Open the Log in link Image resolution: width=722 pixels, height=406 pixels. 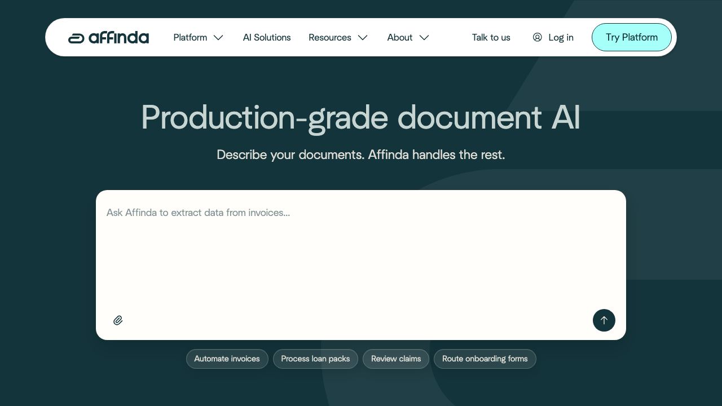tap(553, 37)
